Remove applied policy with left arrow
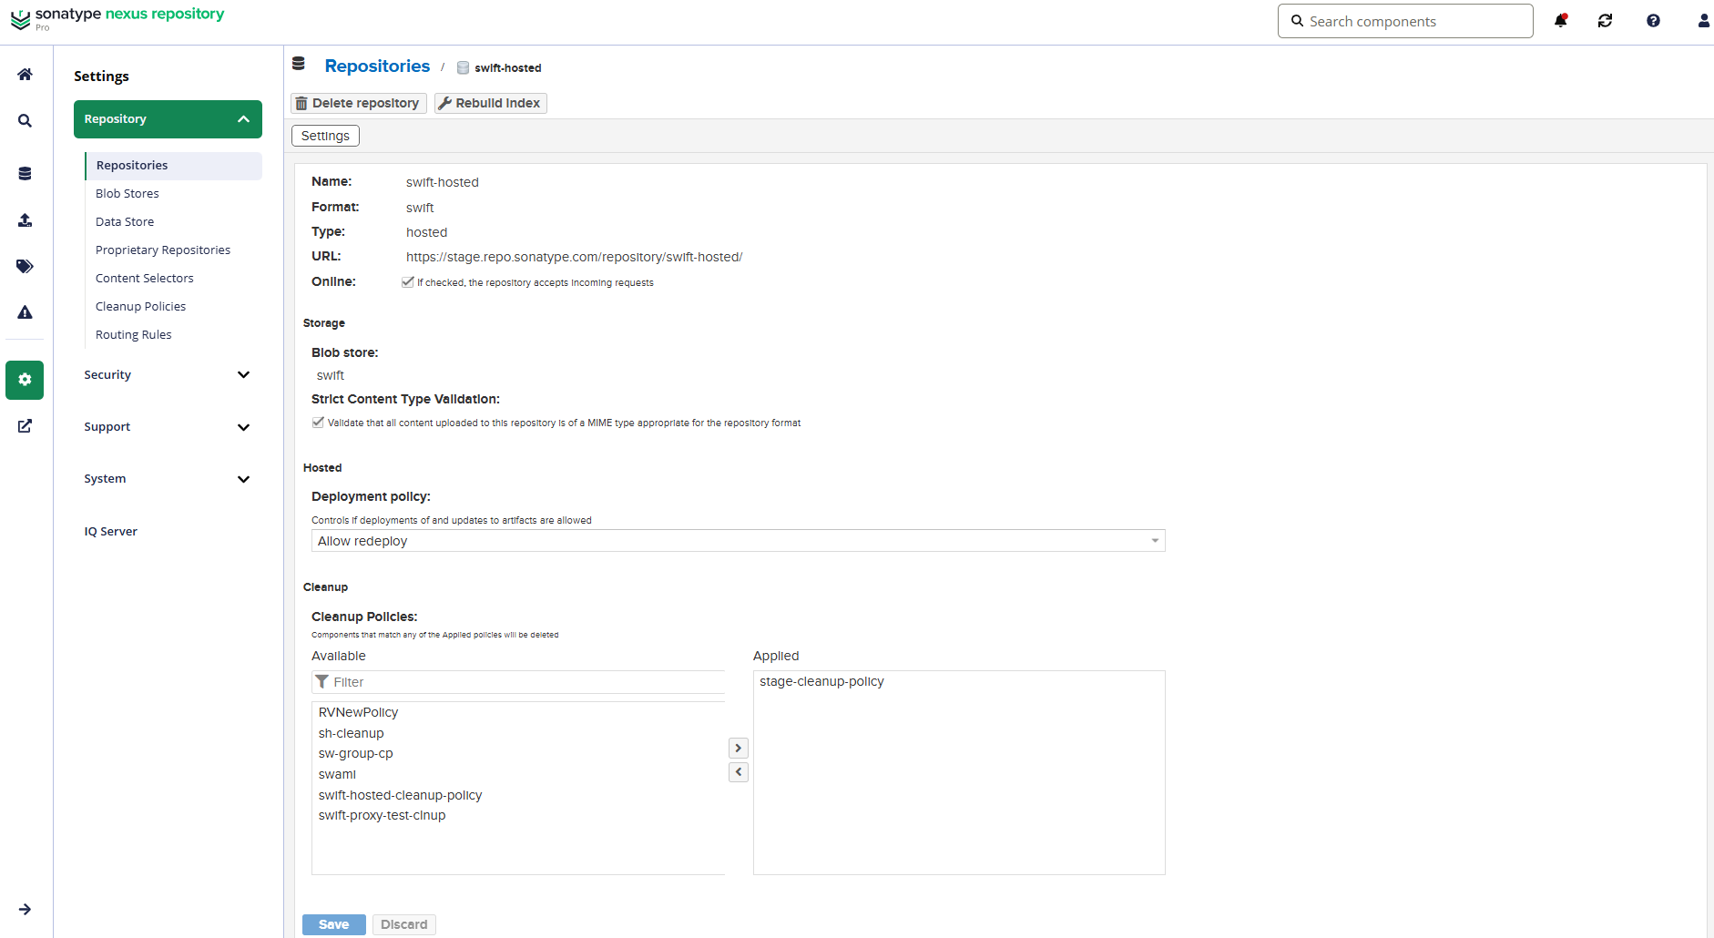 [x=739, y=772]
